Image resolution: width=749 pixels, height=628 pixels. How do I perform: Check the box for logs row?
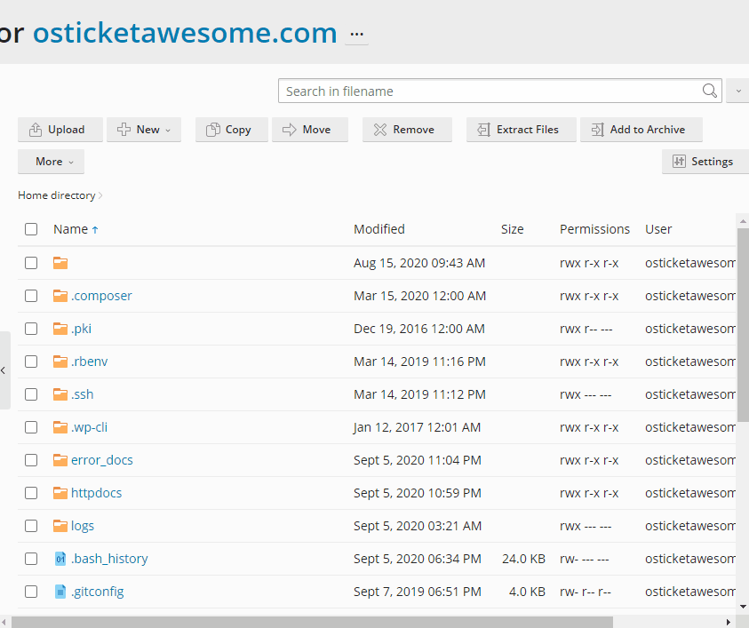click(x=31, y=526)
